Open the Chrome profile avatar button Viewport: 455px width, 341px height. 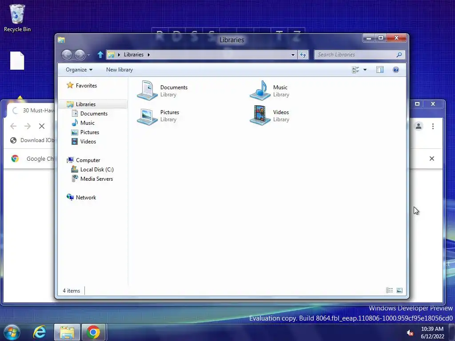tap(419, 126)
